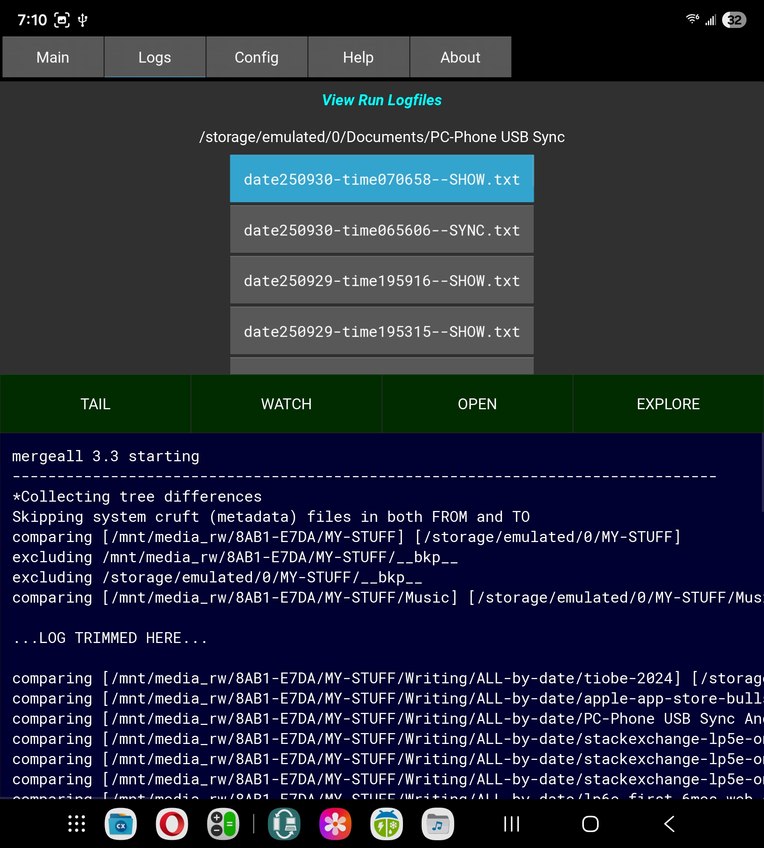
Task: Tap the back navigation arrow
Action: pos(669,824)
